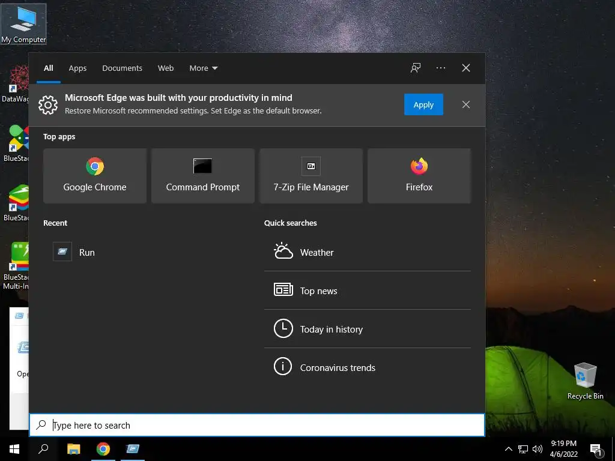Switch to the Documents tab

pos(122,68)
